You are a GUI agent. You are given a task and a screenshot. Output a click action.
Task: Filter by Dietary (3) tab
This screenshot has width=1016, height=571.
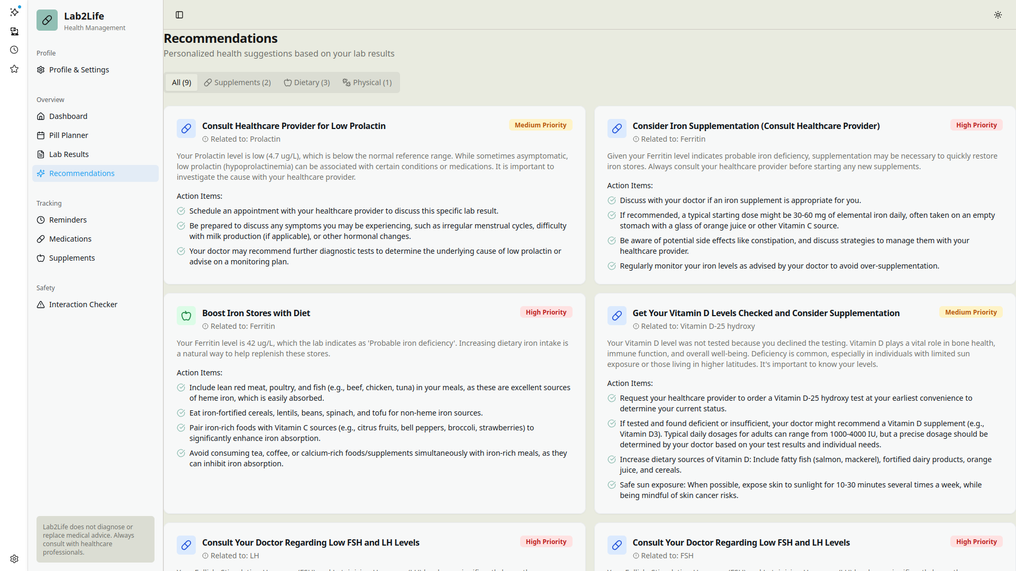[x=307, y=82]
